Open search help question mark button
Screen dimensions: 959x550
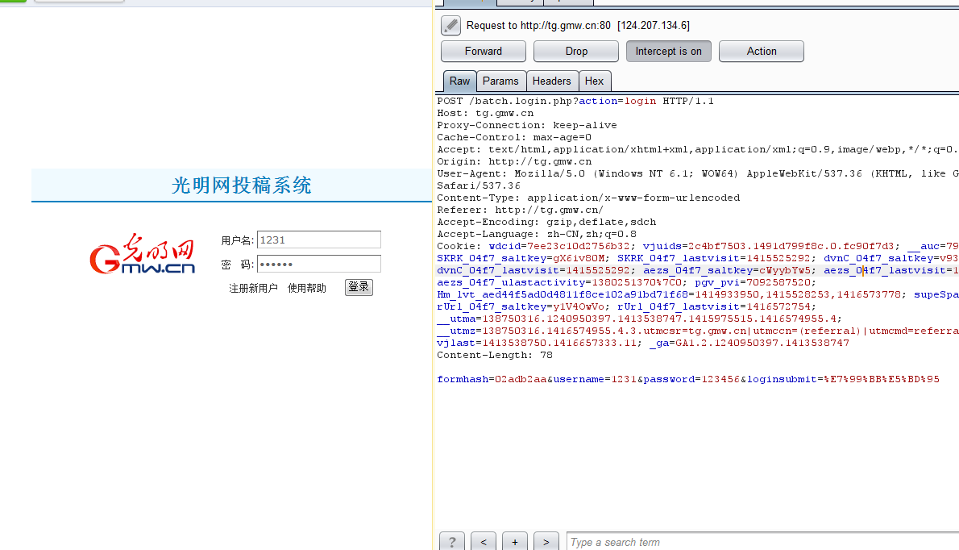pos(452,541)
